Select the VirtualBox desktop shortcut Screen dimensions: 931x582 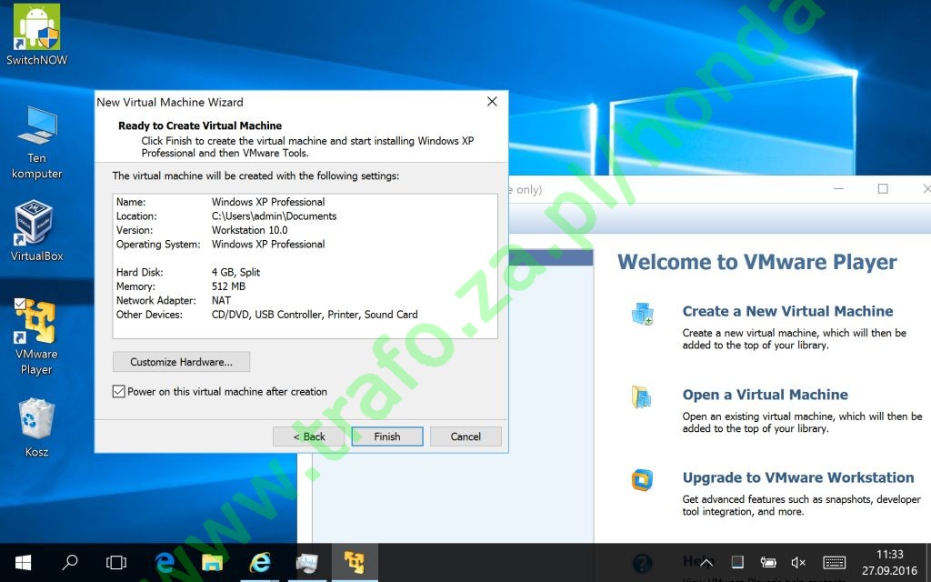click(x=36, y=231)
